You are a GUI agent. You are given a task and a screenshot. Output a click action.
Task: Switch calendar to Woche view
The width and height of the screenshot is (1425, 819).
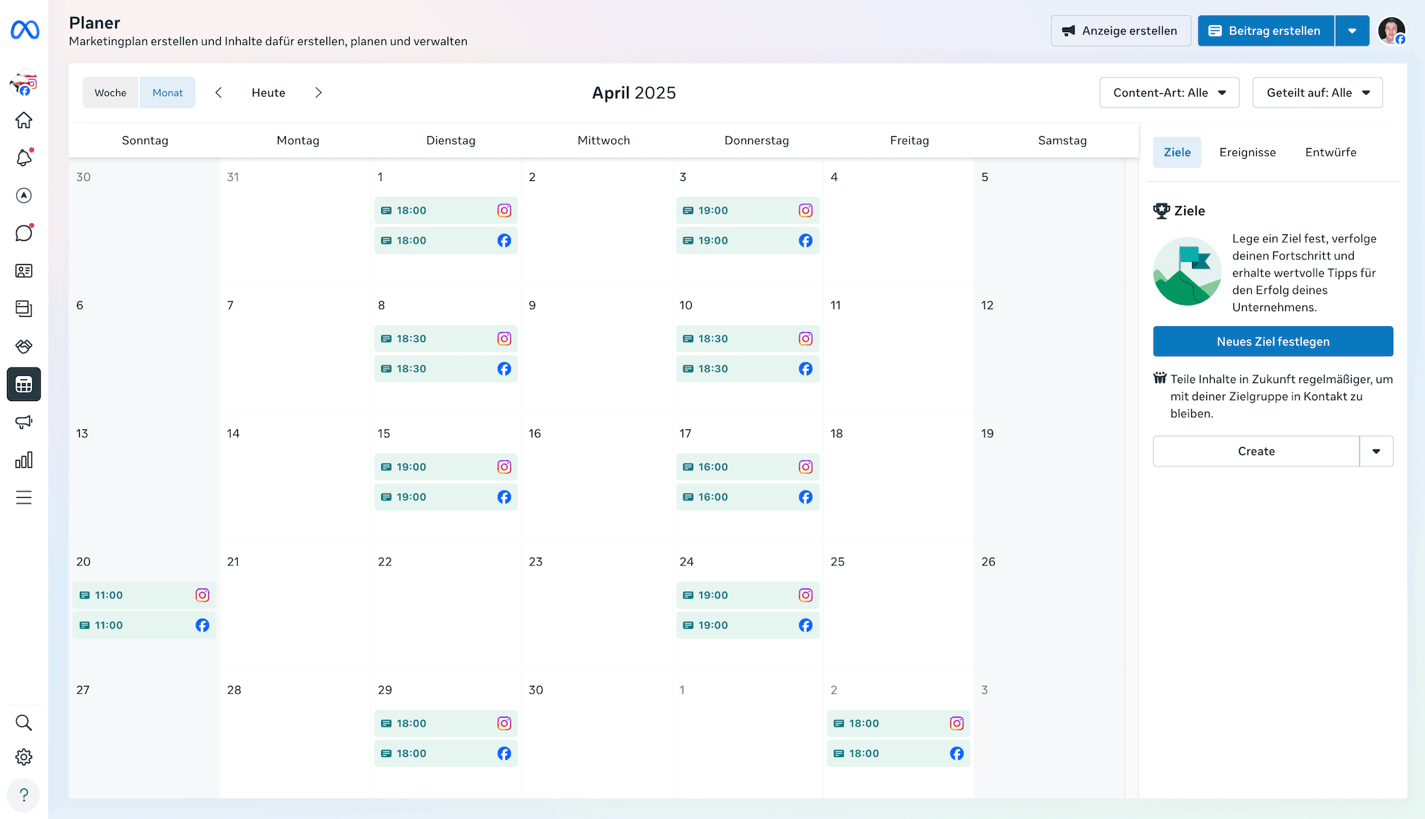[x=110, y=93]
